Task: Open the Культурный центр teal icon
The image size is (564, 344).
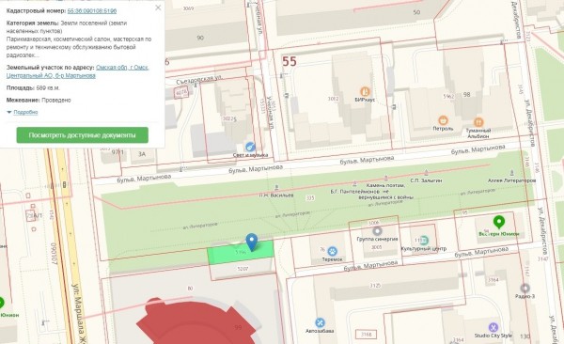Action: pos(424,240)
